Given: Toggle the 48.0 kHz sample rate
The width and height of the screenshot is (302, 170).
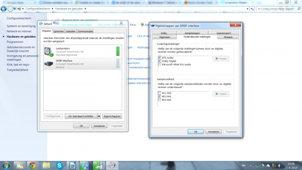Looking at the screenshot, I should pos(160,96).
